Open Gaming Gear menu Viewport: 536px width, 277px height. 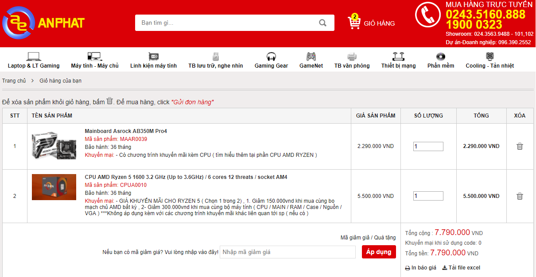coord(271,66)
